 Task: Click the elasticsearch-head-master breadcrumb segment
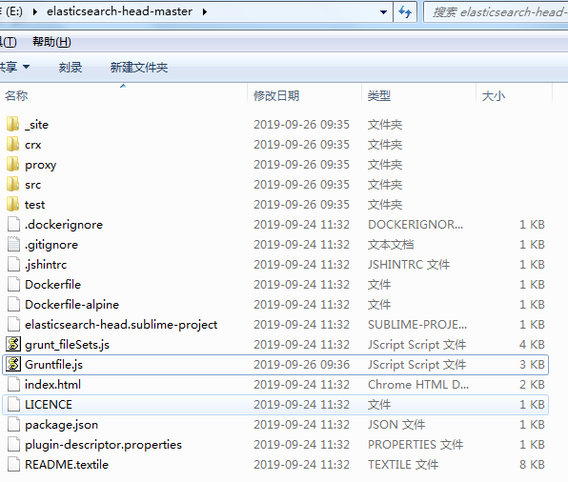pos(119,11)
